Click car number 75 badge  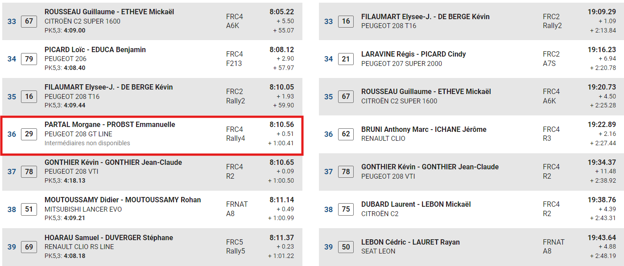click(346, 209)
